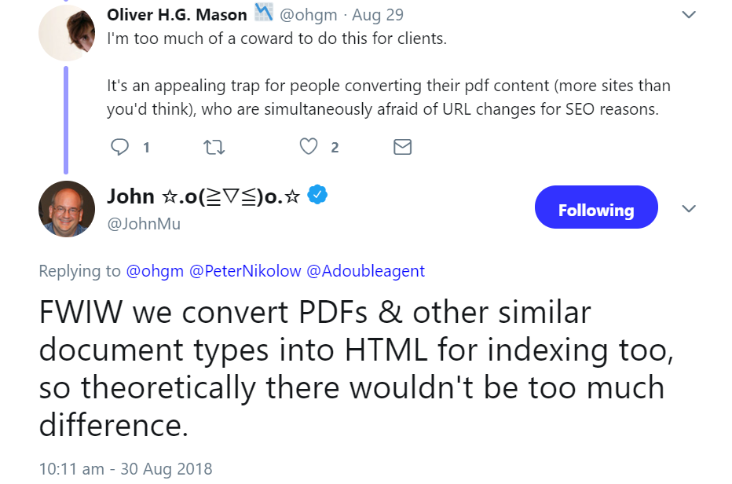This screenshot has height=484, width=732.
Task: Retweet Oliver H.G. Mason's tweet
Action: point(214,147)
